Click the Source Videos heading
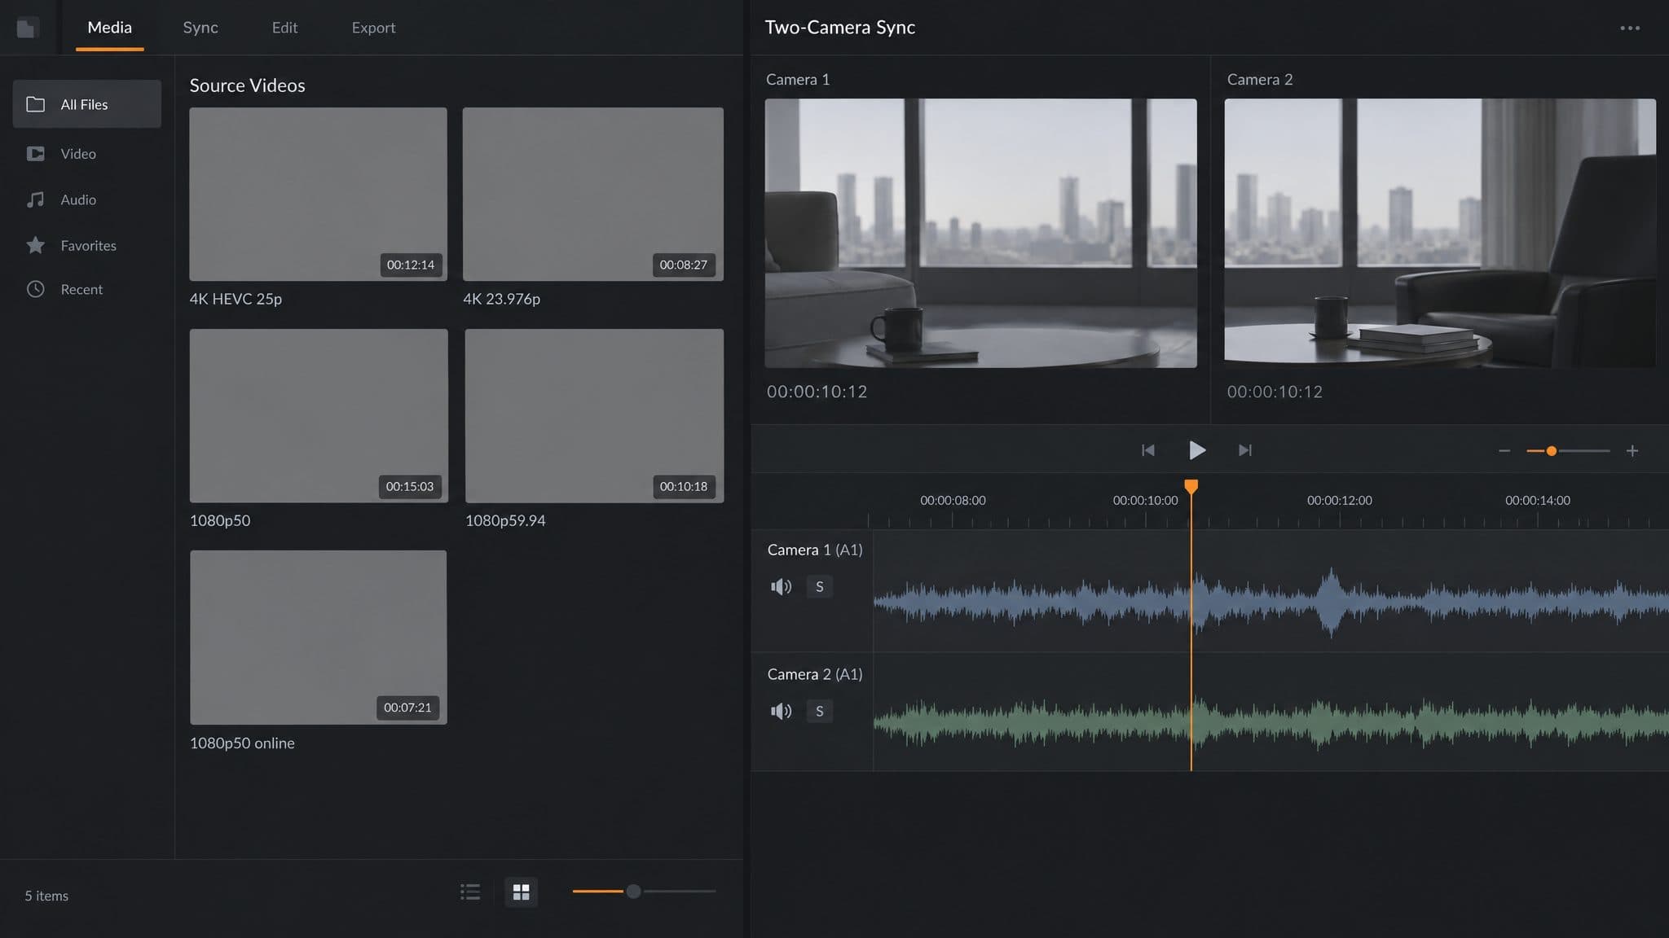This screenshot has width=1669, height=938. (x=247, y=85)
